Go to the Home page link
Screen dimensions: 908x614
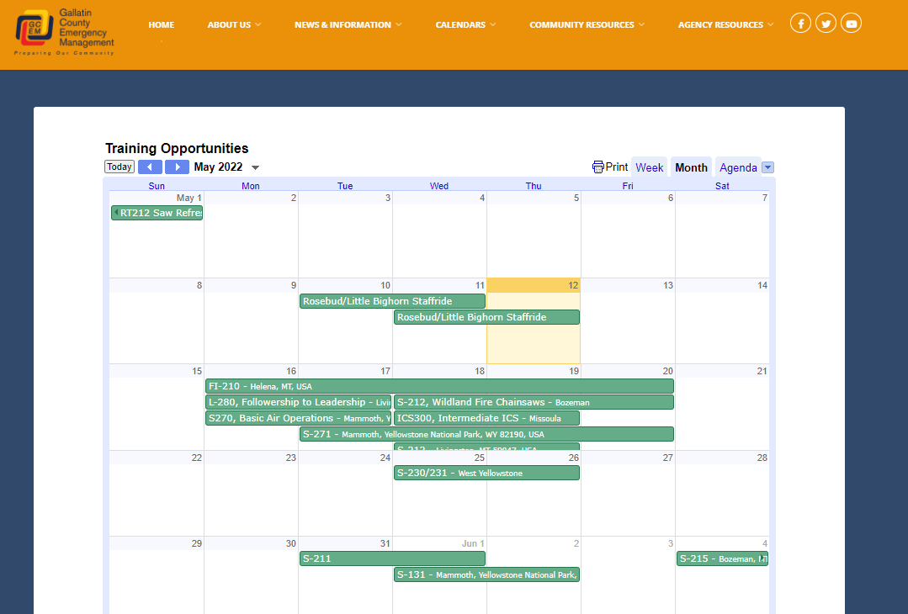point(162,24)
